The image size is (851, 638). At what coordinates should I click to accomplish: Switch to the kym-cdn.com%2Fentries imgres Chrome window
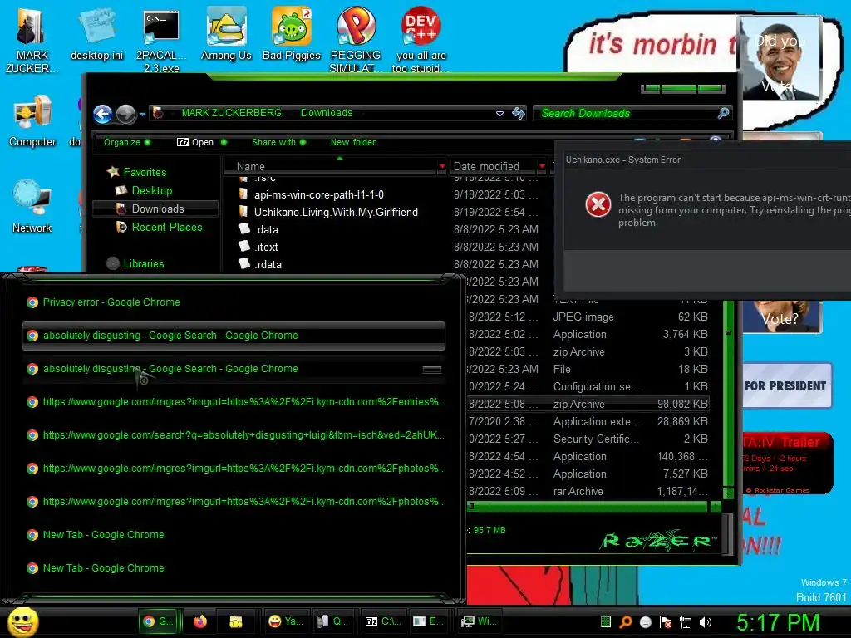tap(234, 402)
